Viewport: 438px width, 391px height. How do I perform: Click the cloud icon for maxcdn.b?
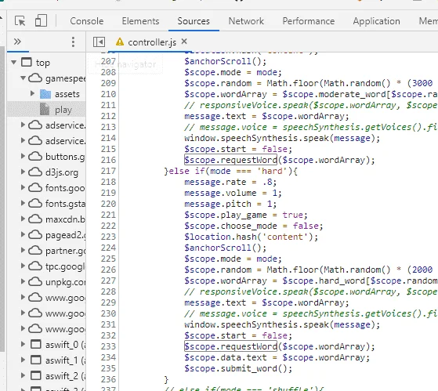click(x=35, y=219)
